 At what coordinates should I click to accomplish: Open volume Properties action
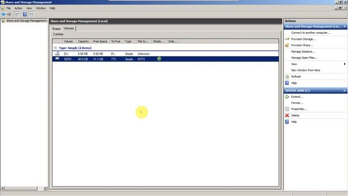coord(299,109)
